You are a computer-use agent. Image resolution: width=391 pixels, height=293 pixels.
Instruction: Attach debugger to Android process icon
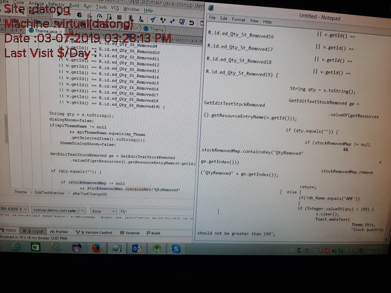(109, 17)
